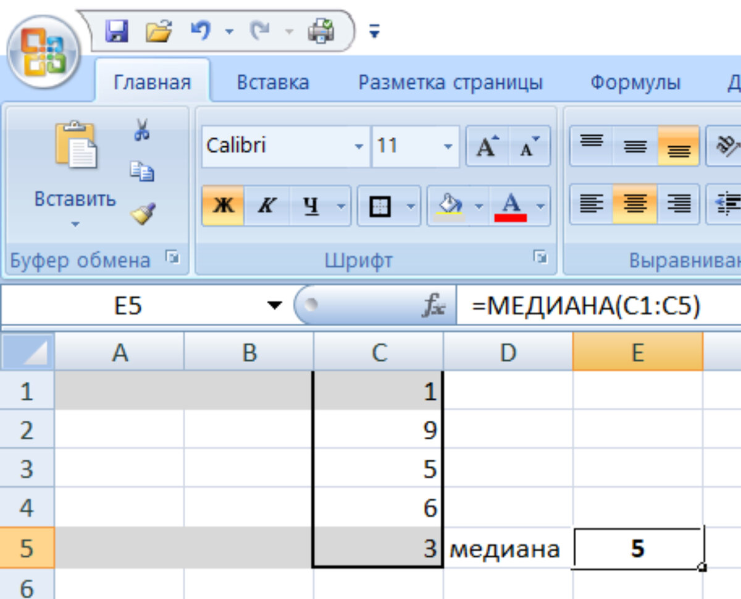The width and height of the screenshot is (741, 599).
Task: Click the Copy icon in Буфер обмена
Action: coord(142,171)
